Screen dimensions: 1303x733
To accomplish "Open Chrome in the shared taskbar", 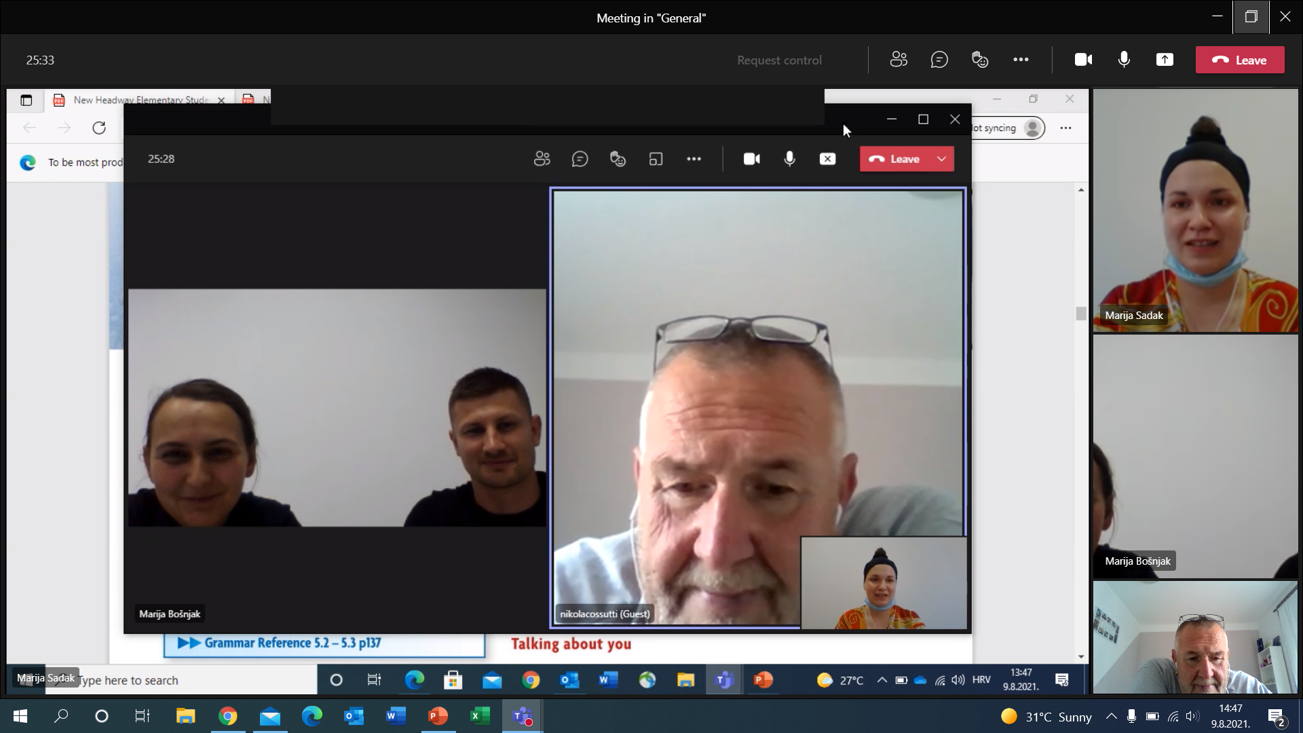I will (531, 680).
